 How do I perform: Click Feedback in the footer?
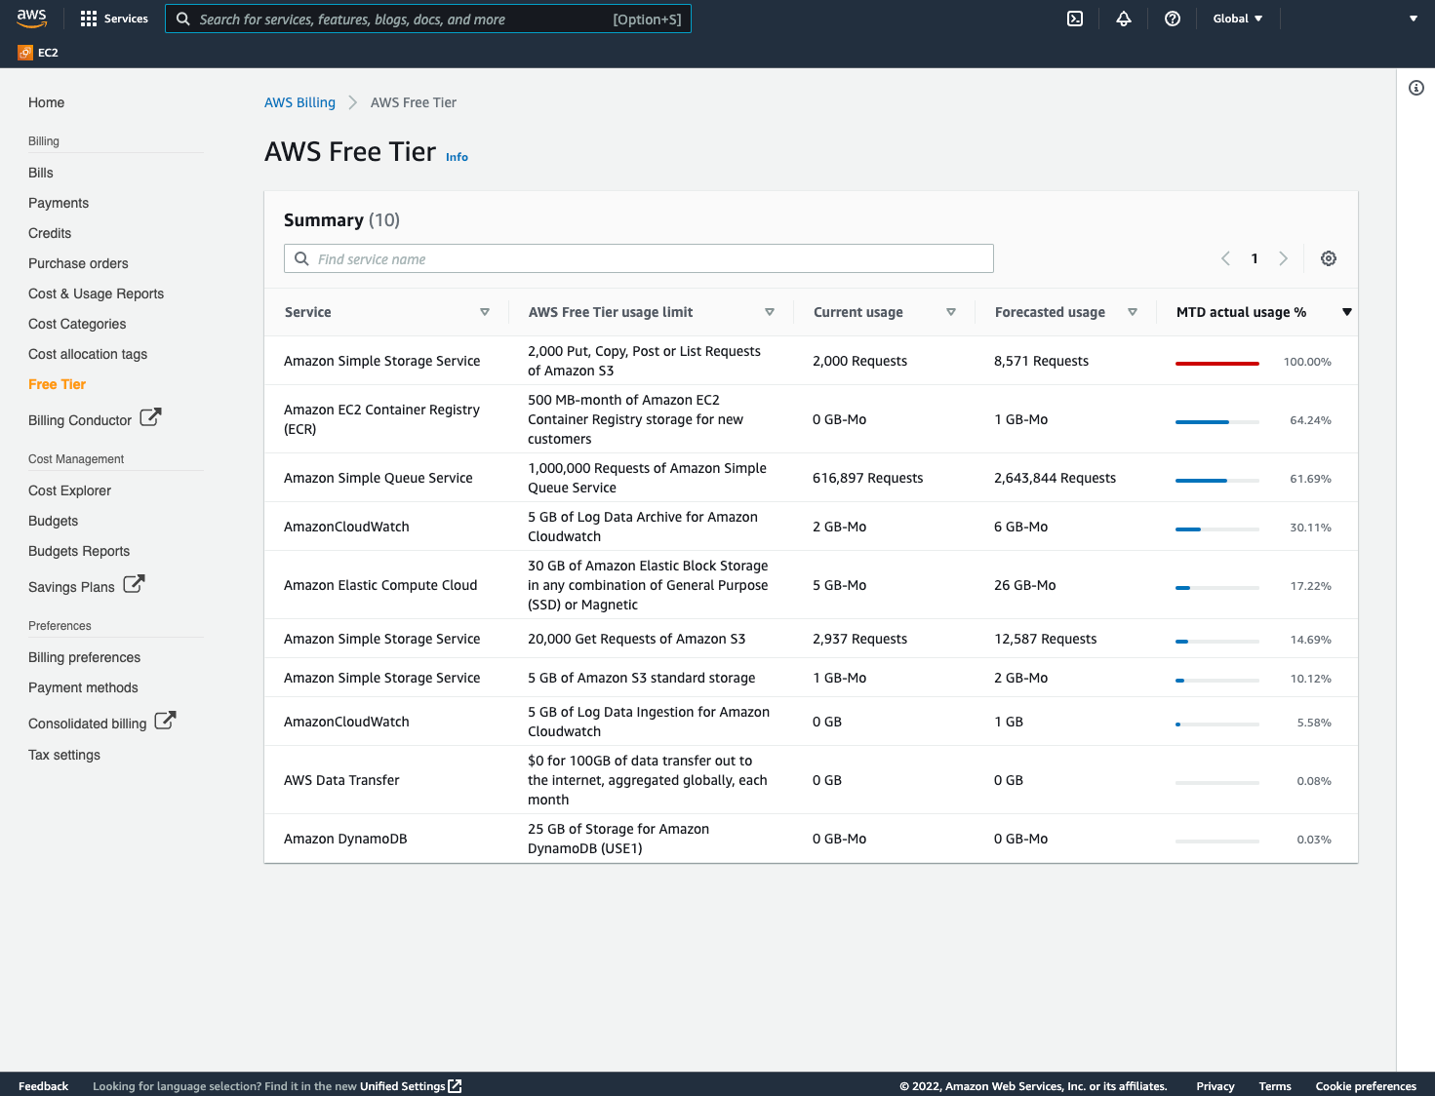pyautogui.click(x=43, y=1086)
